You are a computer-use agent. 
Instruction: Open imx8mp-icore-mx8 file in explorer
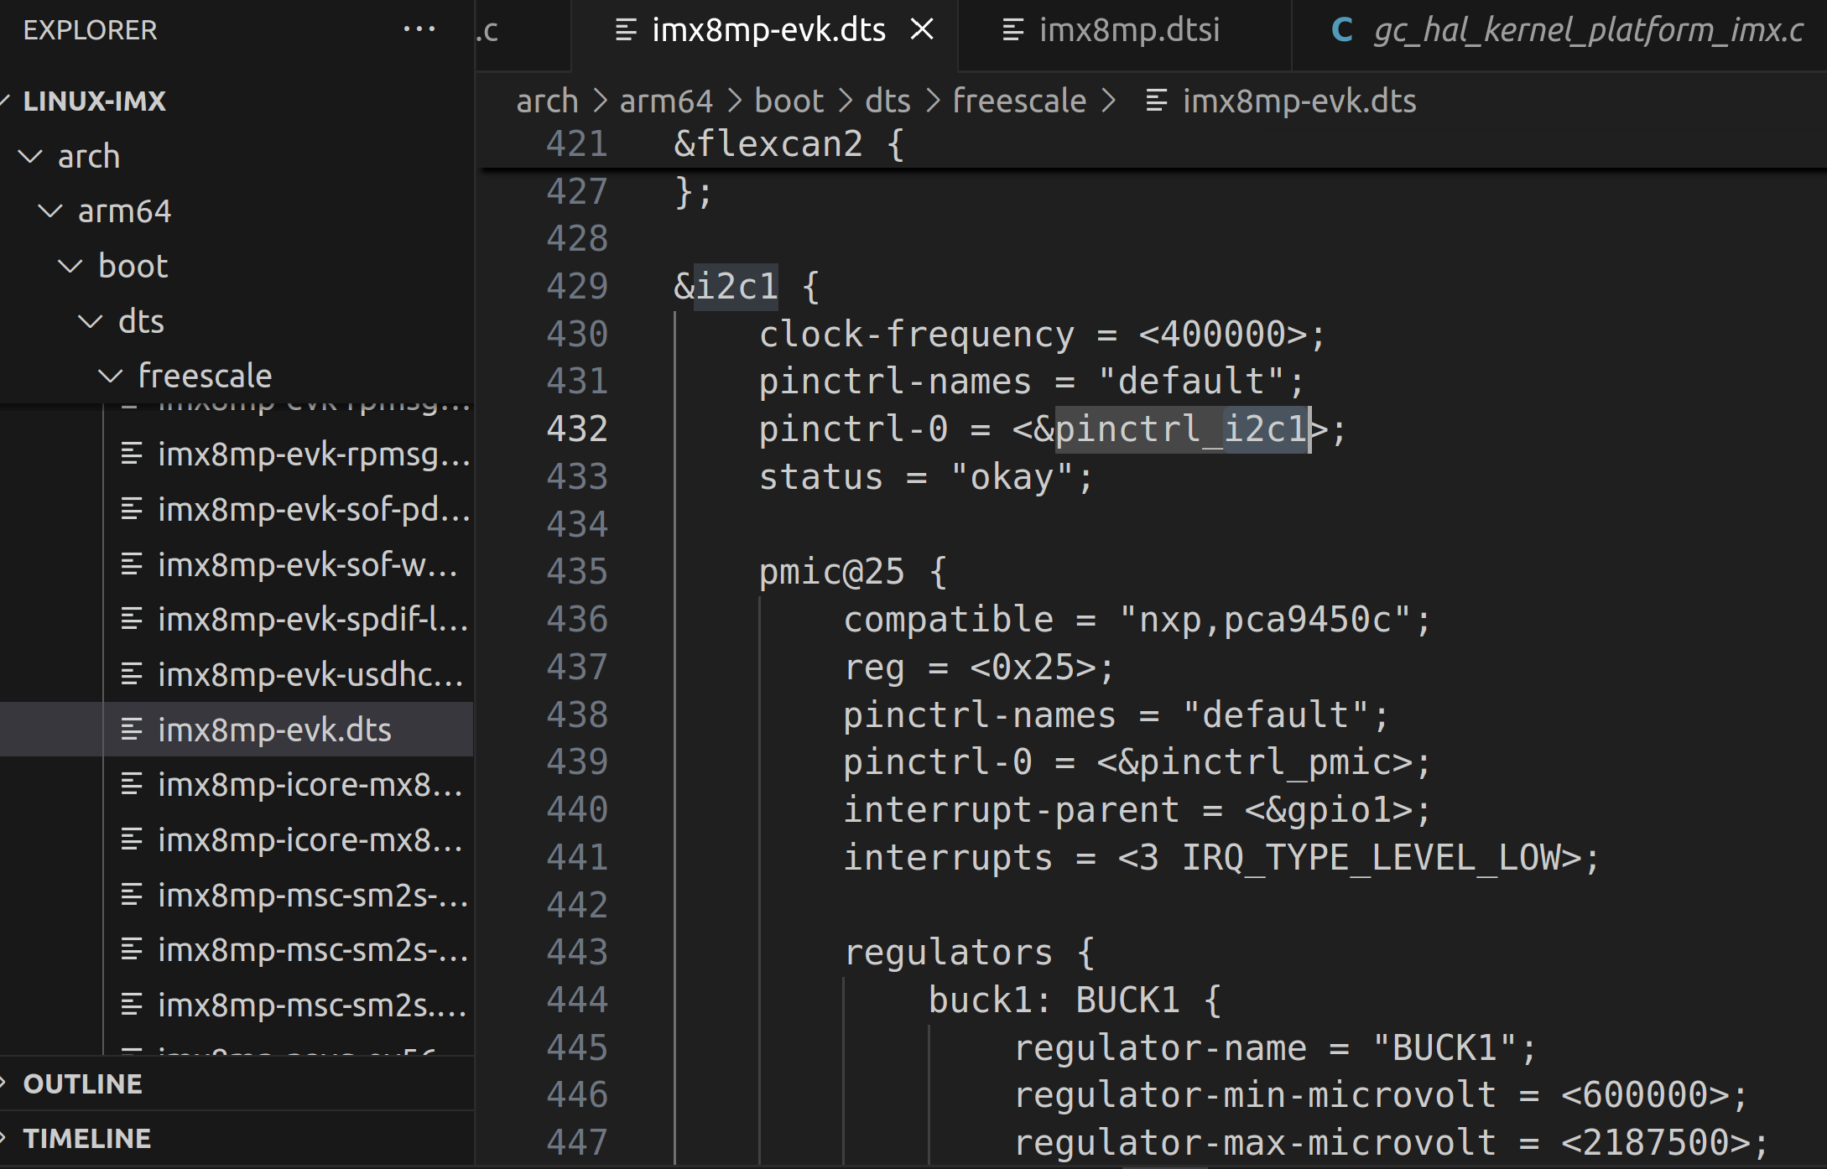coord(310,785)
